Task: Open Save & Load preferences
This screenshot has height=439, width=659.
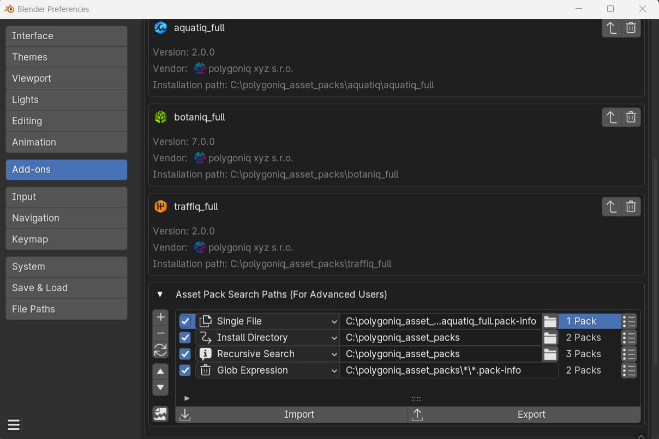Action: (67, 288)
